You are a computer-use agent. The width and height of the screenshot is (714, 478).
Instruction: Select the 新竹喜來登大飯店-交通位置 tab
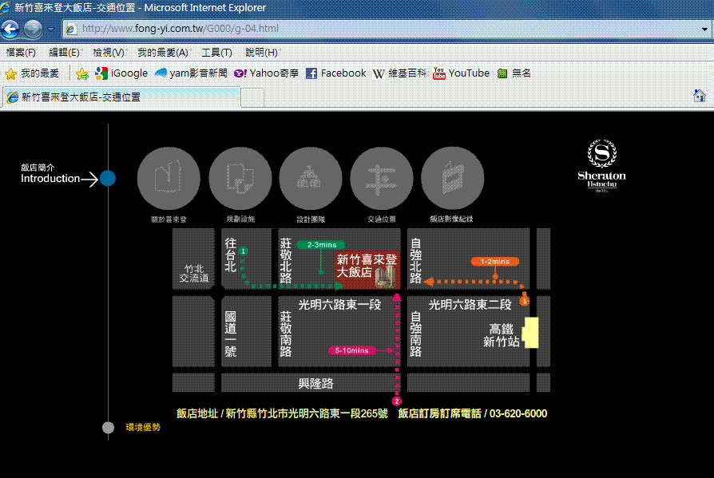tap(121, 97)
